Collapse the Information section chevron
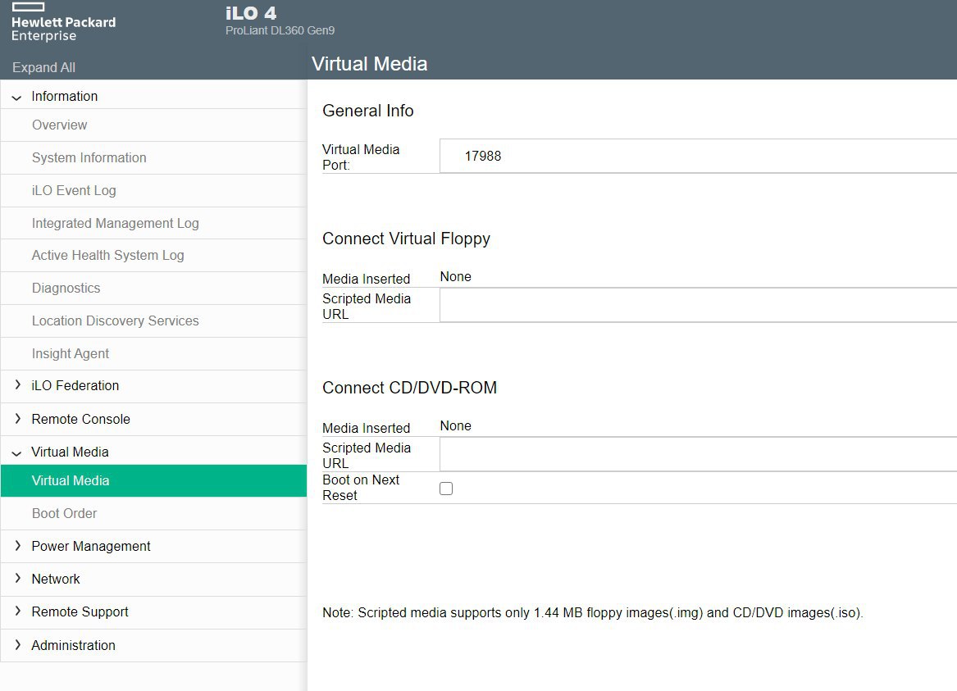 (17, 98)
